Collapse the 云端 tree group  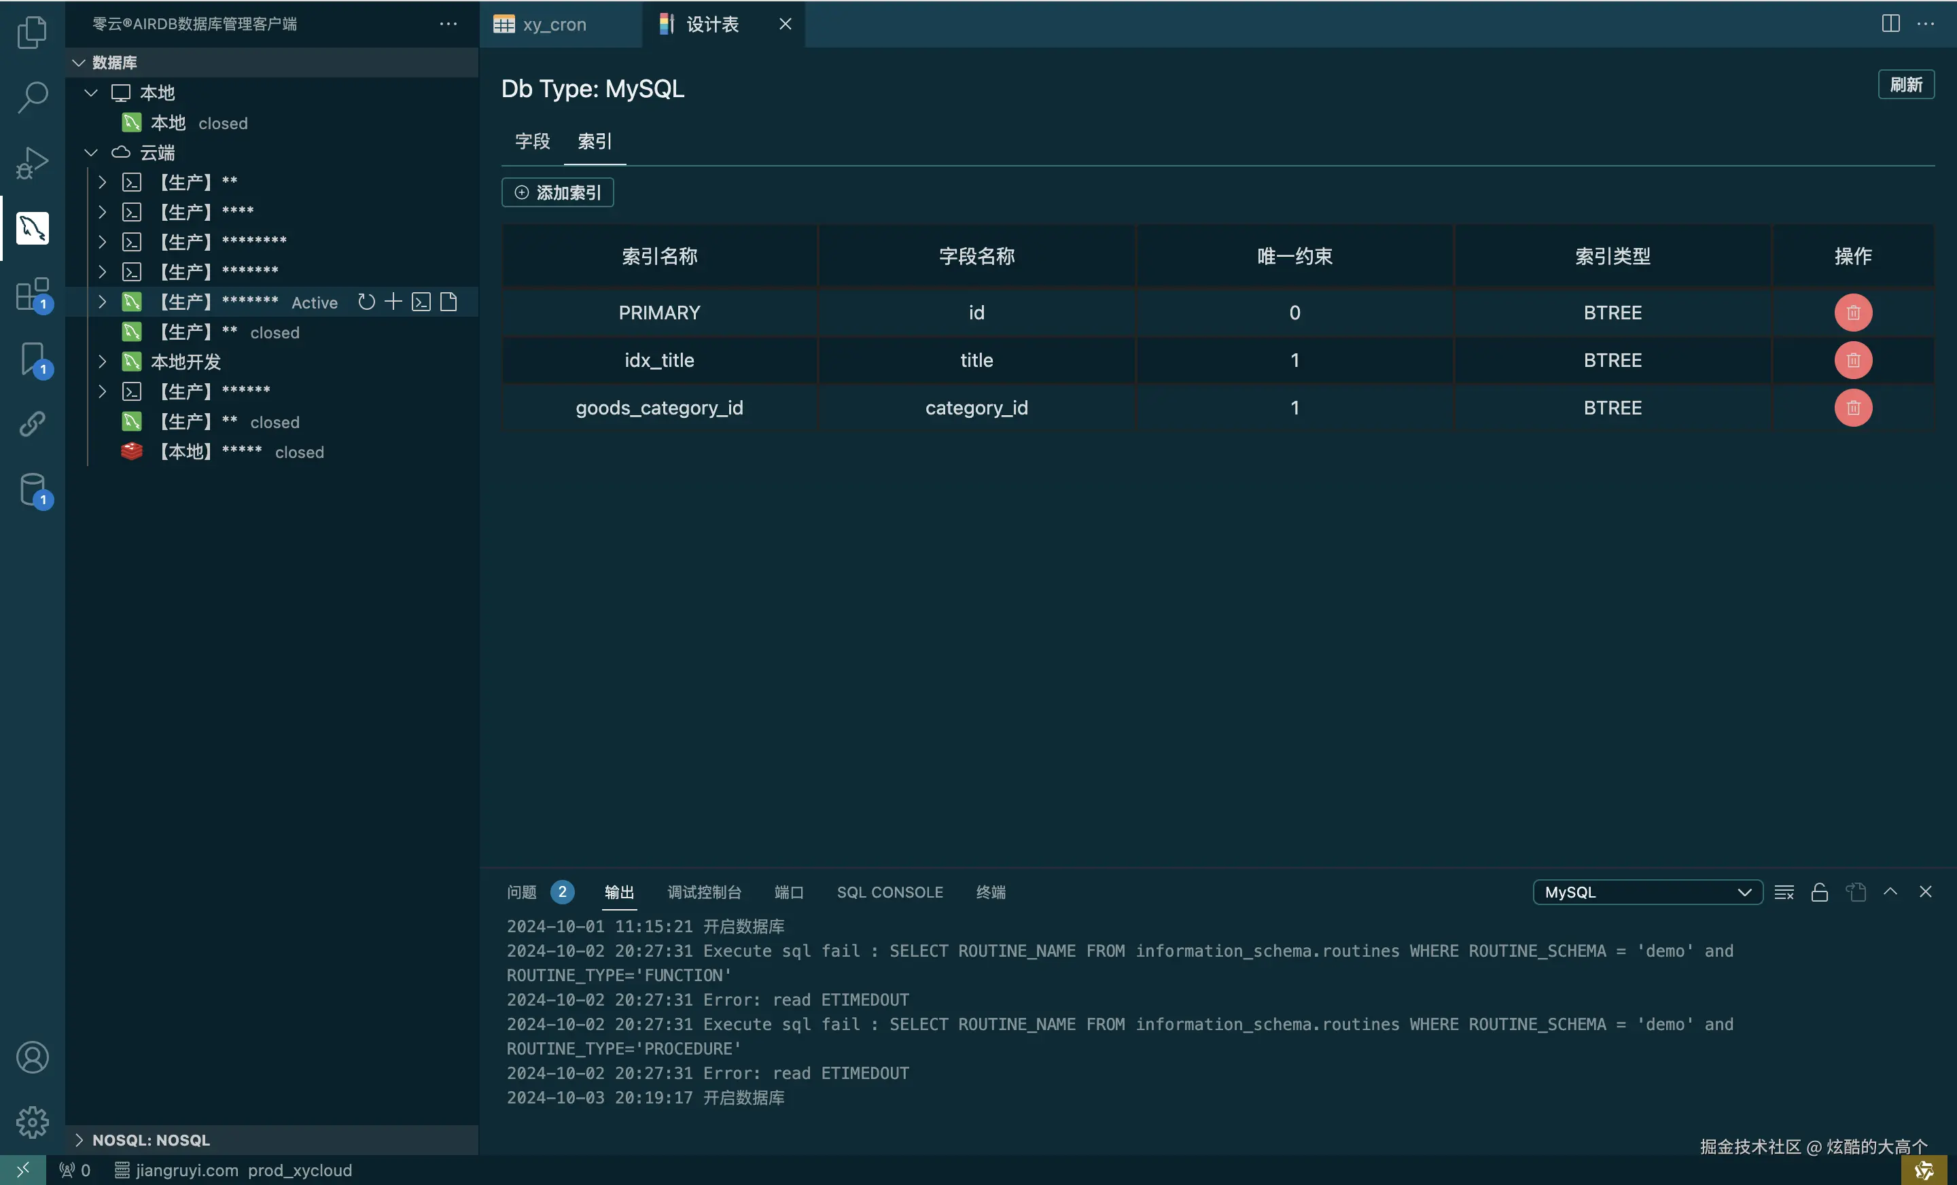tap(91, 152)
